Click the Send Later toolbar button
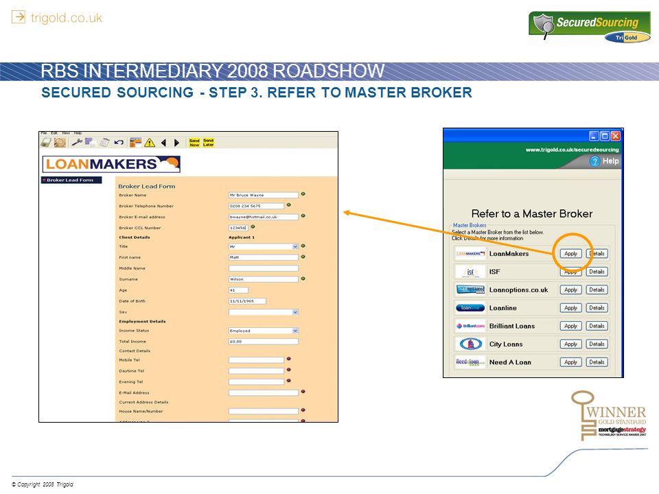 coord(209,143)
